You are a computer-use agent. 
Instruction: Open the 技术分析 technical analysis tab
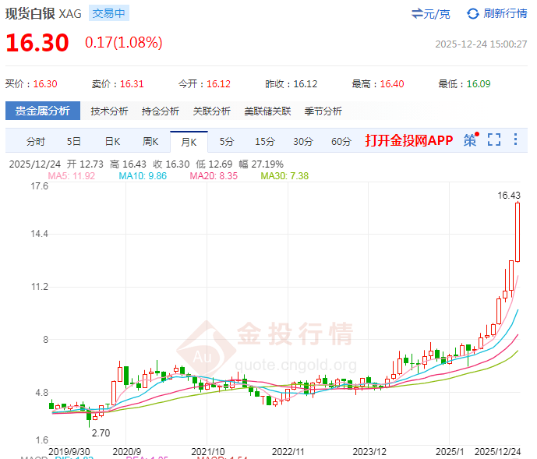109,111
